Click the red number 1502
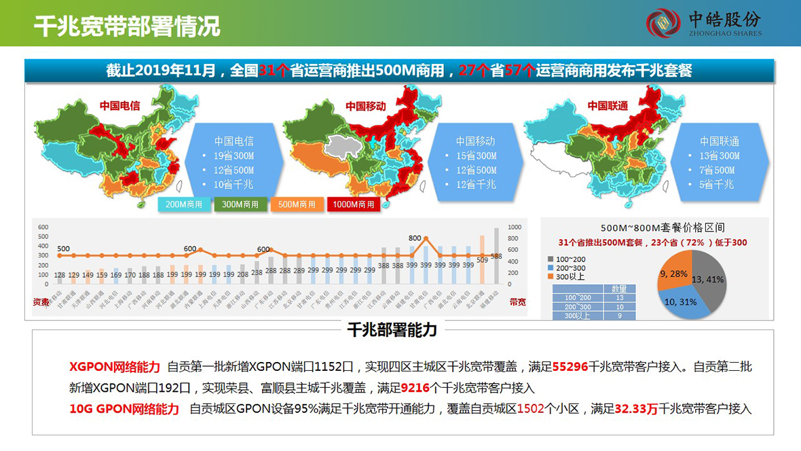The image size is (801, 451). coord(531,409)
